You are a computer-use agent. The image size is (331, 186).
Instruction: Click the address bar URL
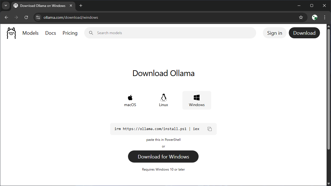pos(71,17)
